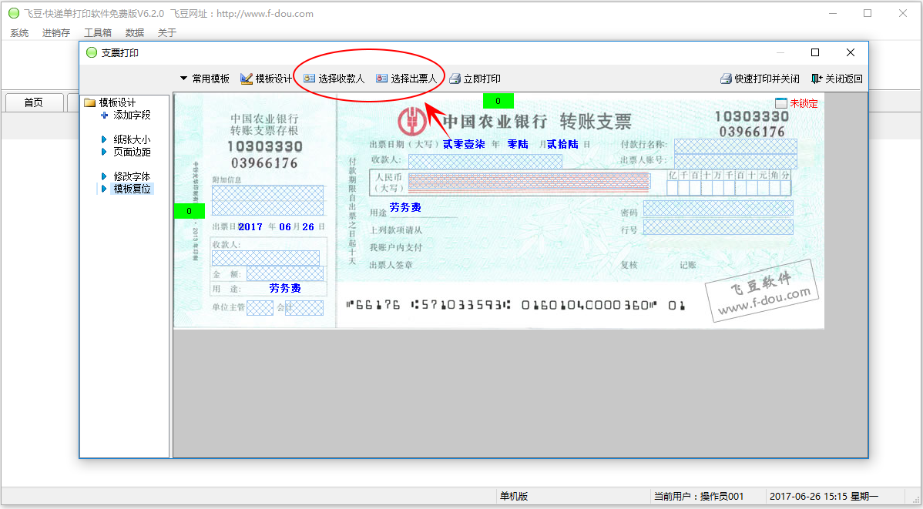
Task: Open 纸张大小 option in sidebar
Action: click(132, 139)
